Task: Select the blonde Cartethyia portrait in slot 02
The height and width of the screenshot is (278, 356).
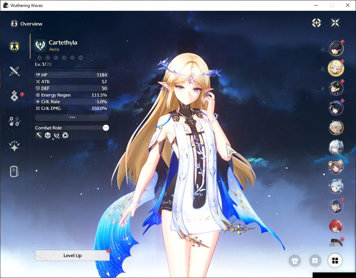Action: [x=336, y=68]
